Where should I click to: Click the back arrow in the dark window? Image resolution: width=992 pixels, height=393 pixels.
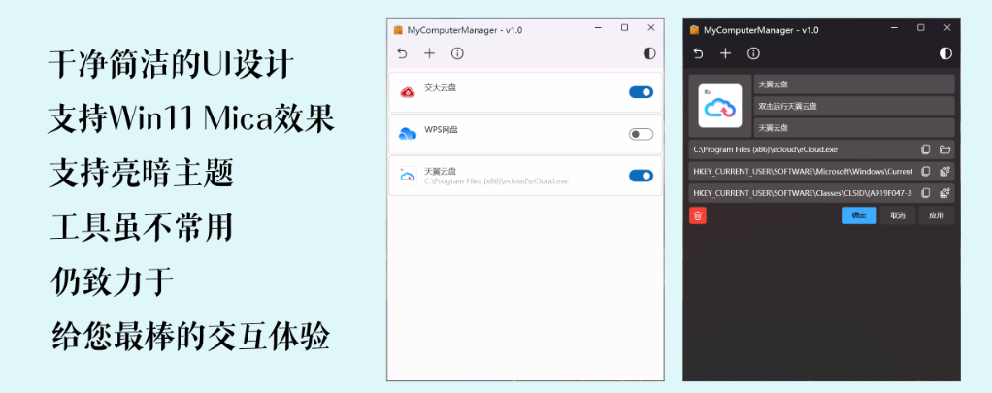click(698, 53)
